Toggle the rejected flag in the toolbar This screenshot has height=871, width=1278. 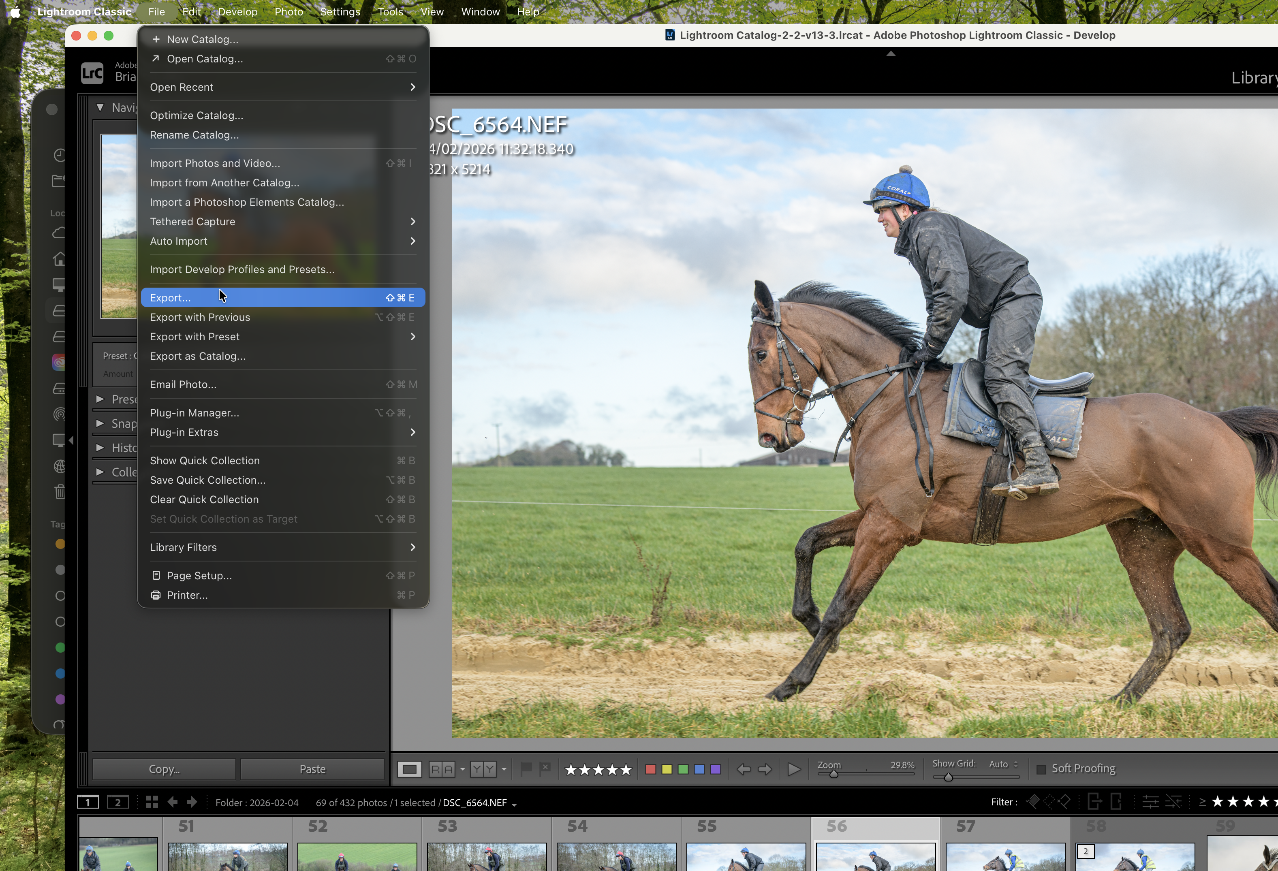(545, 769)
